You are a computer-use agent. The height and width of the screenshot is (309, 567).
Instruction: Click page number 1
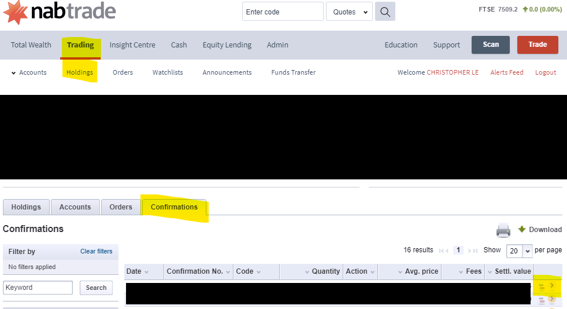[x=458, y=250]
